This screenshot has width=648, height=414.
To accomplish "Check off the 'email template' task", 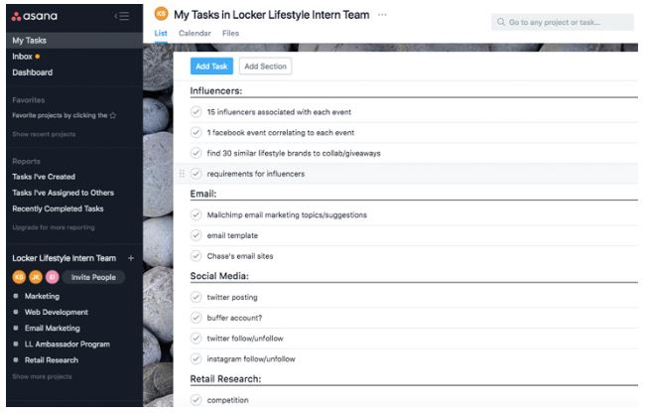I will click(195, 235).
